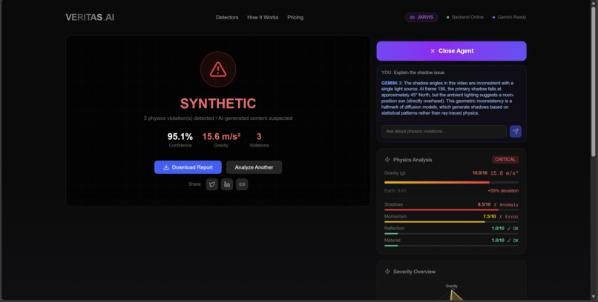Click the SYNTHETIC verdict heading
This screenshot has height=302, width=598.
click(218, 104)
